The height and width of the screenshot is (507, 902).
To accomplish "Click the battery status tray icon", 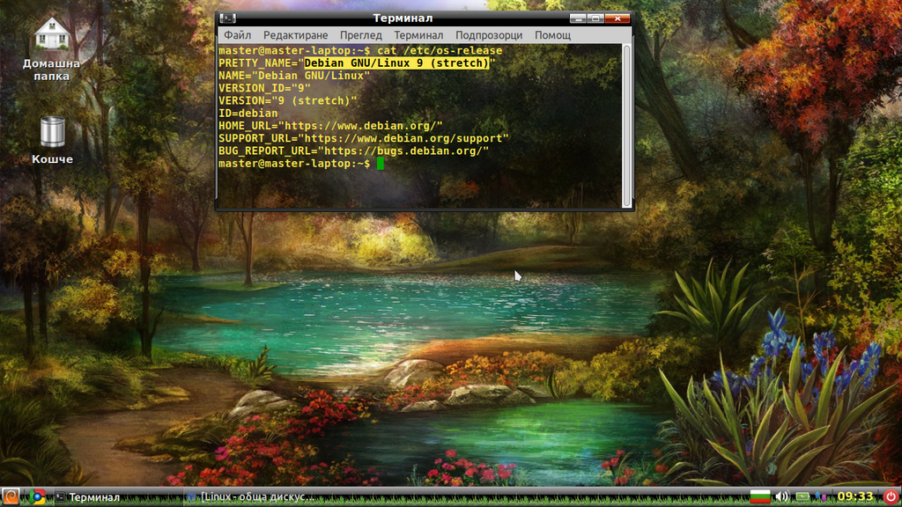I will click(x=802, y=496).
